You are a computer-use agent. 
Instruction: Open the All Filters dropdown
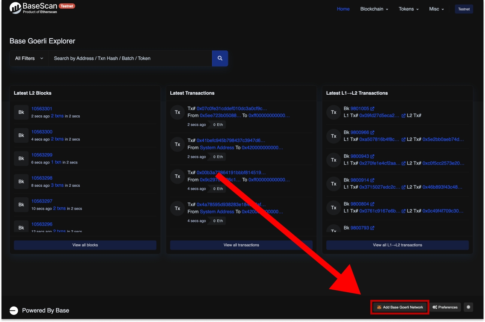(x=29, y=58)
